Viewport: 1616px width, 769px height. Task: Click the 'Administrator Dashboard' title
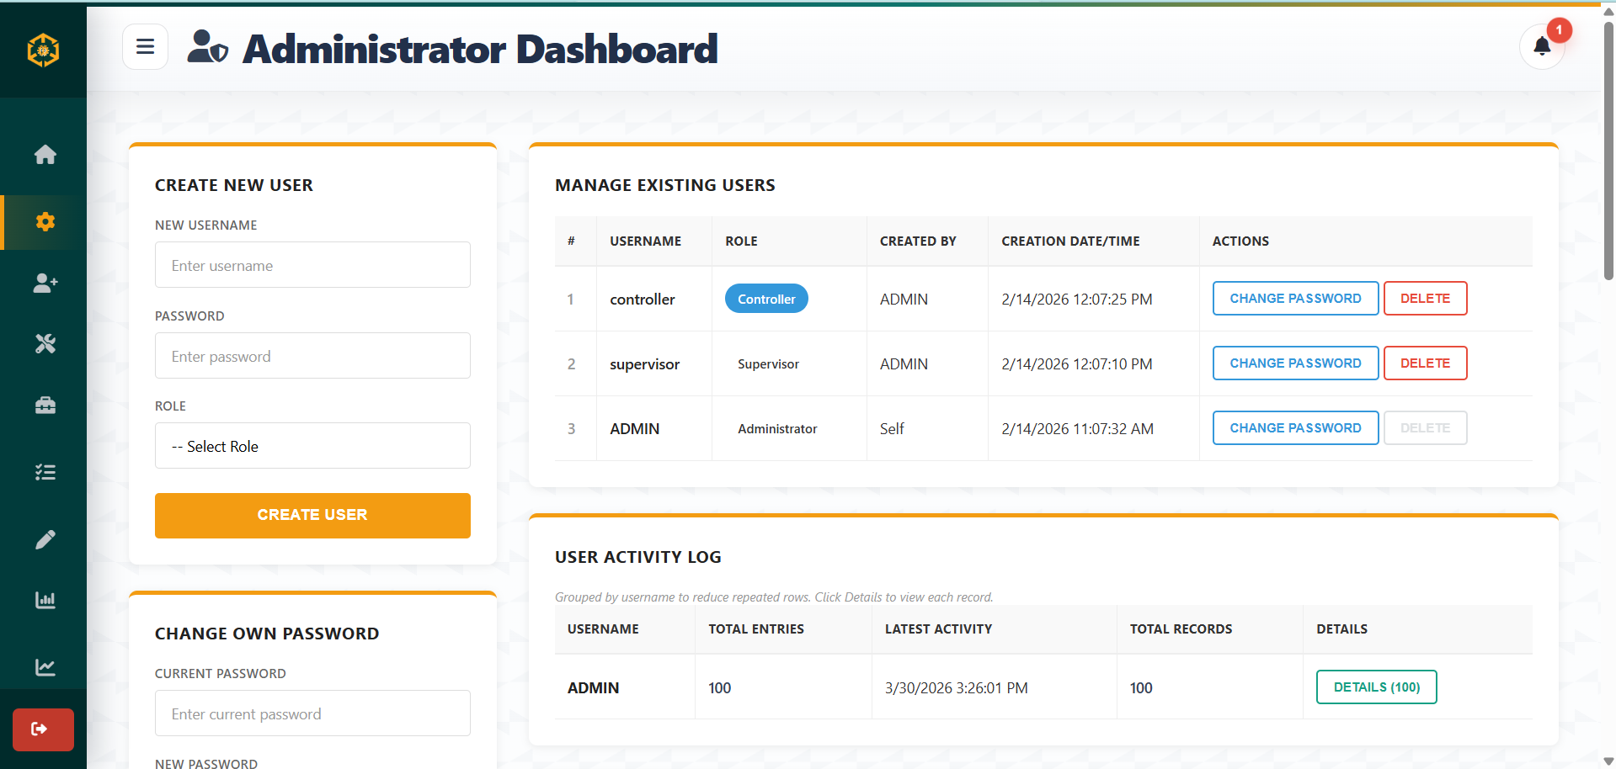coord(480,49)
